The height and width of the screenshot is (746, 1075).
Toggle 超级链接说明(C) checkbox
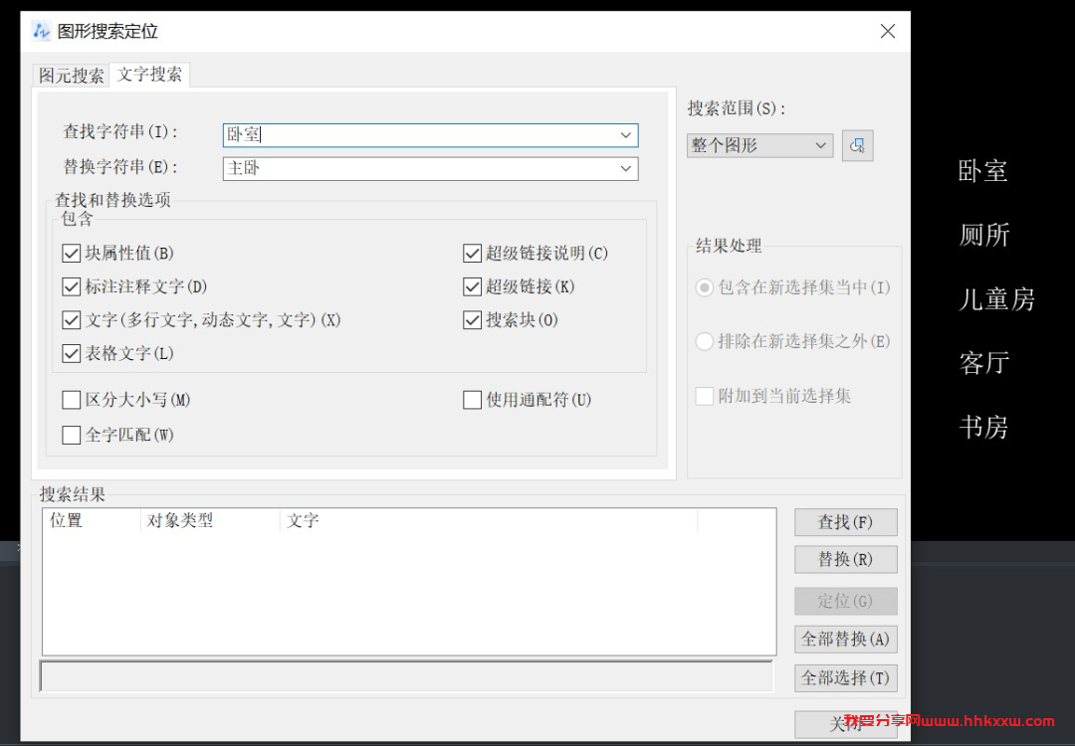pos(473,254)
